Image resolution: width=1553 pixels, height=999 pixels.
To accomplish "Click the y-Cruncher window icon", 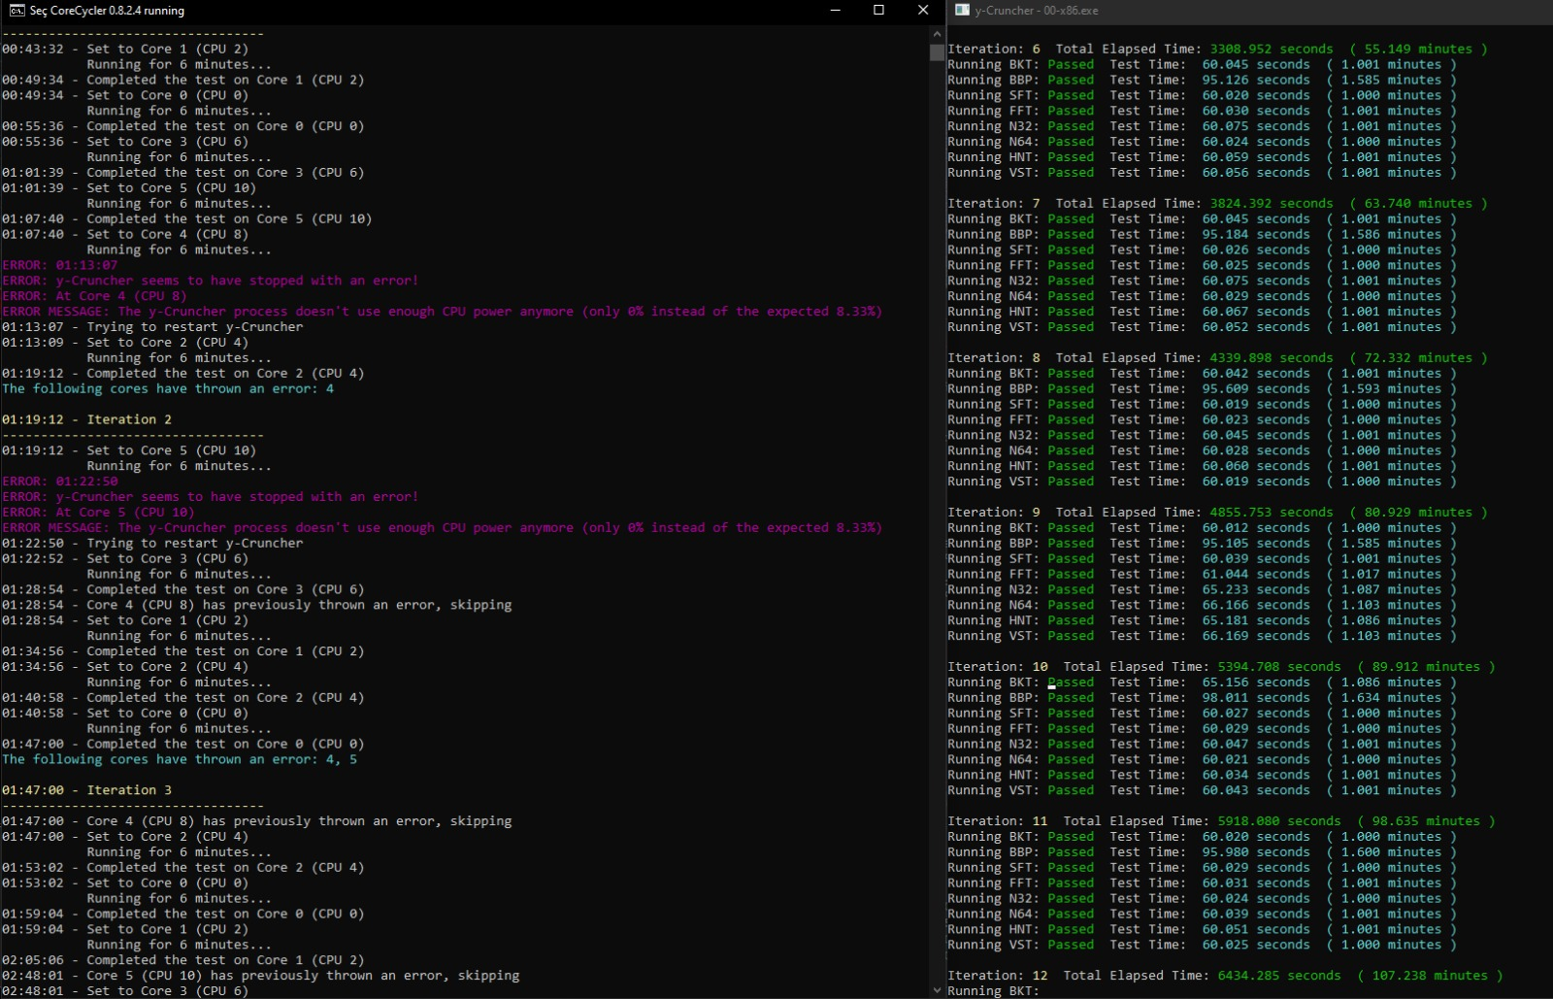I will point(962,11).
